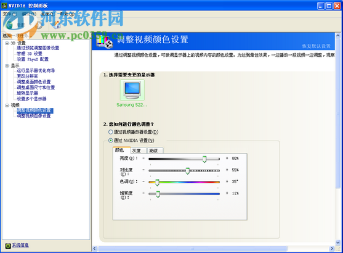Click the NVIDIA icon in the title bar
The width and height of the screenshot is (343, 253).
click(x=4, y=6)
